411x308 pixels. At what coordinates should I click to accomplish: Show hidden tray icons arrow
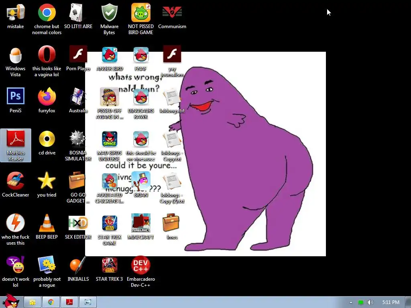(x=351, y=302)
